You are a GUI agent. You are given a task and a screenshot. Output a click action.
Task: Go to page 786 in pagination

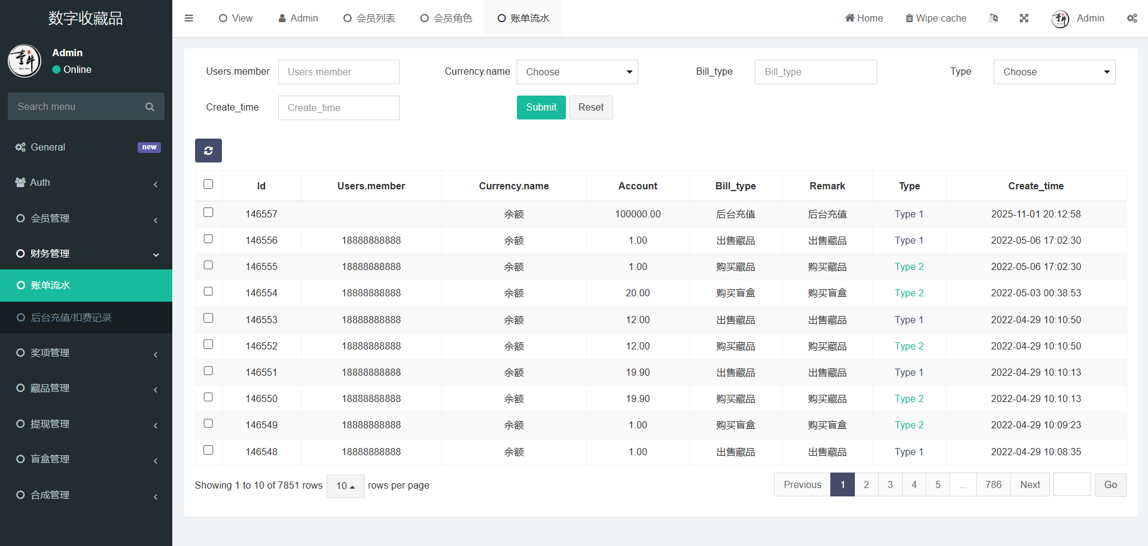tap(993, 484)
